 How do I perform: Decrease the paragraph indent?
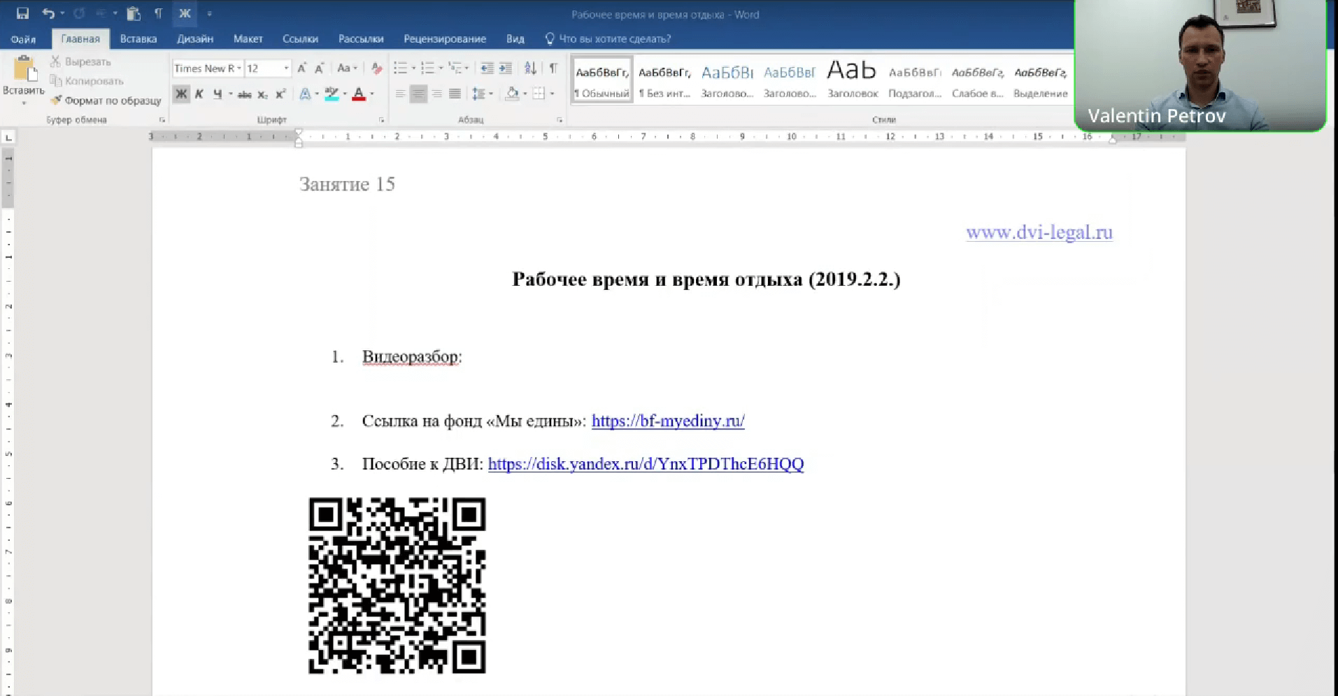487,68
